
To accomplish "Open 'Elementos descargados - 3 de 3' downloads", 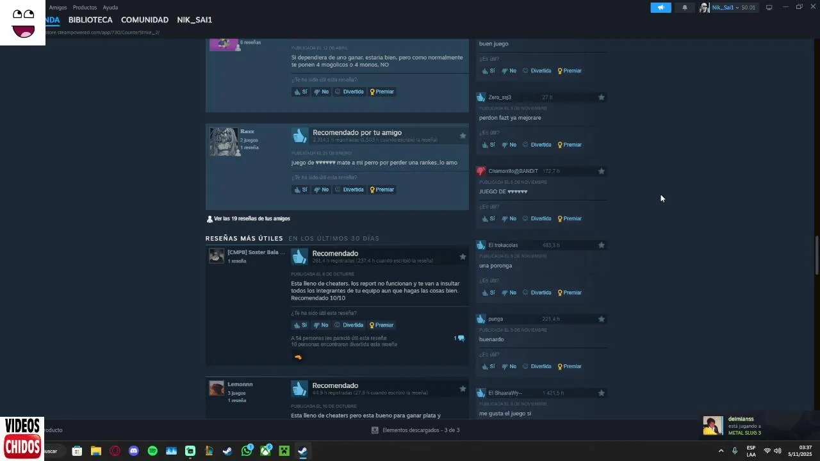I will [x=416, y=430].
